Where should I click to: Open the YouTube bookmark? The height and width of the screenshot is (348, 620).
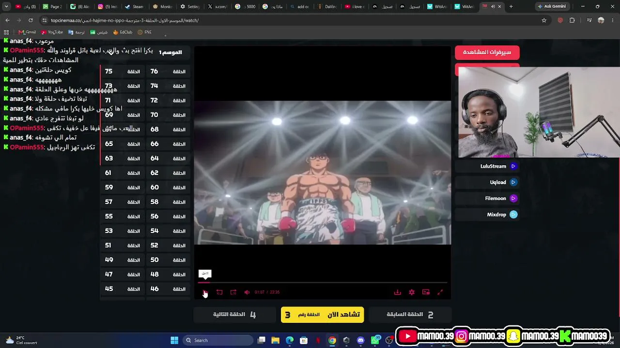(52, 32)
